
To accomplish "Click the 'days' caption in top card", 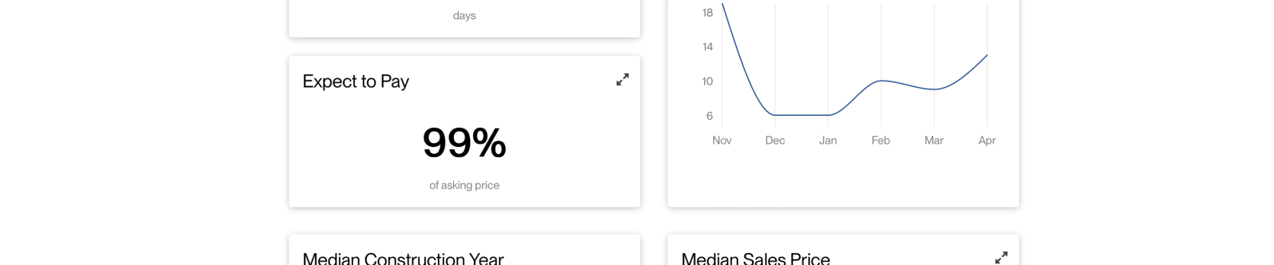I will point(464,15).
